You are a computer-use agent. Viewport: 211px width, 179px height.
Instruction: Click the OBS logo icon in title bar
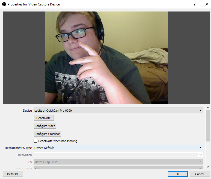click(x=4, y=4)
